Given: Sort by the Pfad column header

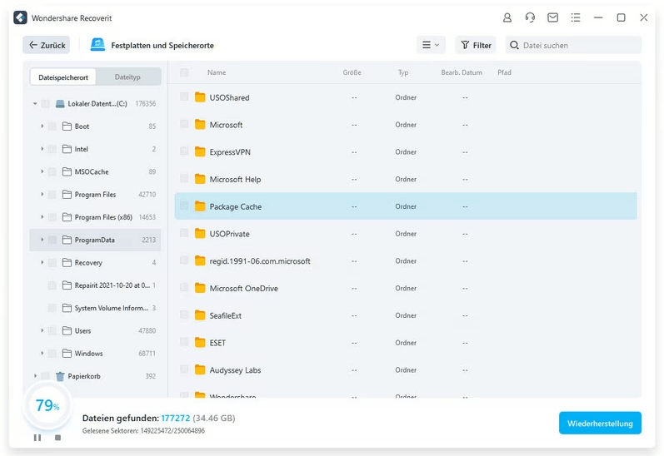Looking at the screenshot, I should [504, 72].
